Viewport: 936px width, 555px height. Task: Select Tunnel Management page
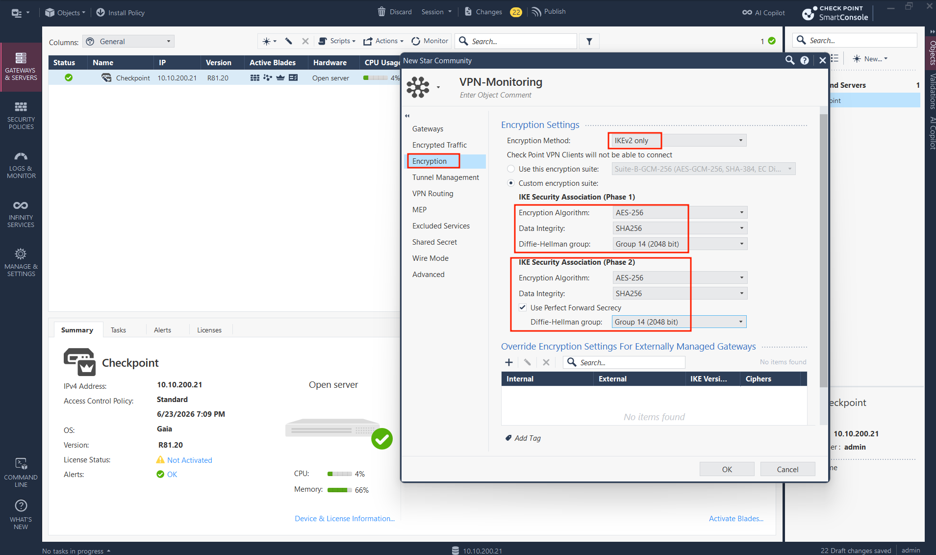pyautogui.click(x=446, y=177)
